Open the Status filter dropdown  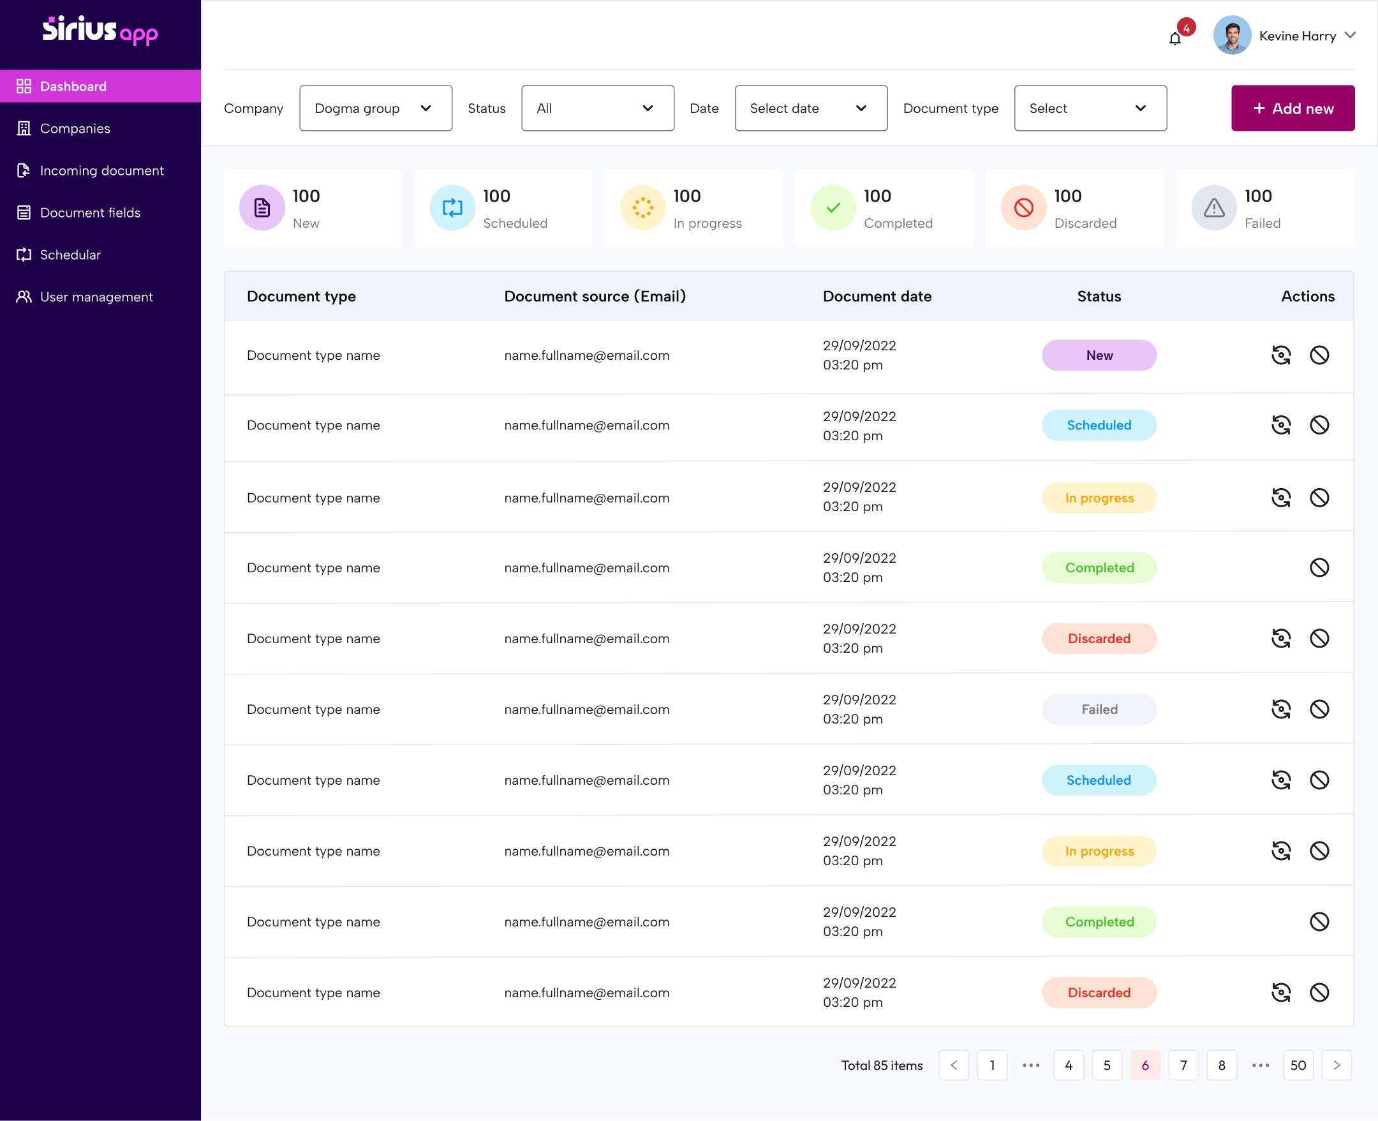point(597,108)
